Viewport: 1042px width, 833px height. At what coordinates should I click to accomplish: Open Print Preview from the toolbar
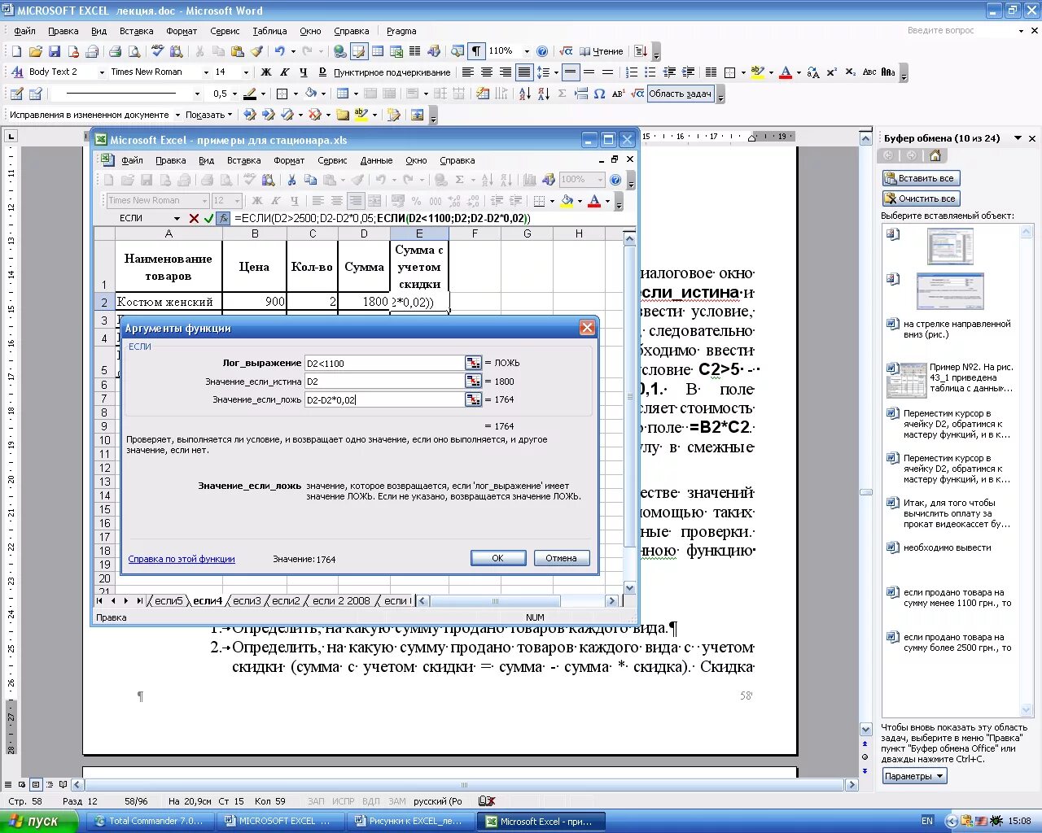tap(134, 51)
